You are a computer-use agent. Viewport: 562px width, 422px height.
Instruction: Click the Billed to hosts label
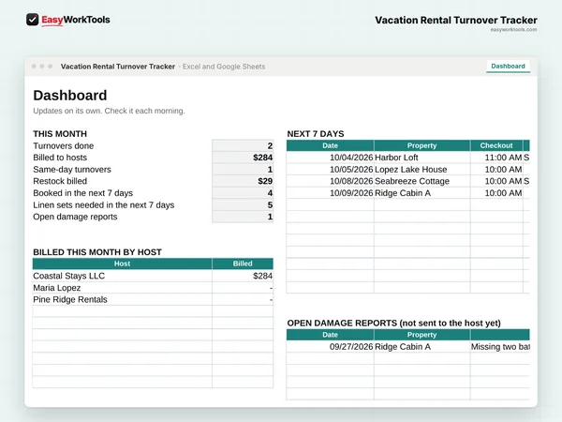coord(60,158)
